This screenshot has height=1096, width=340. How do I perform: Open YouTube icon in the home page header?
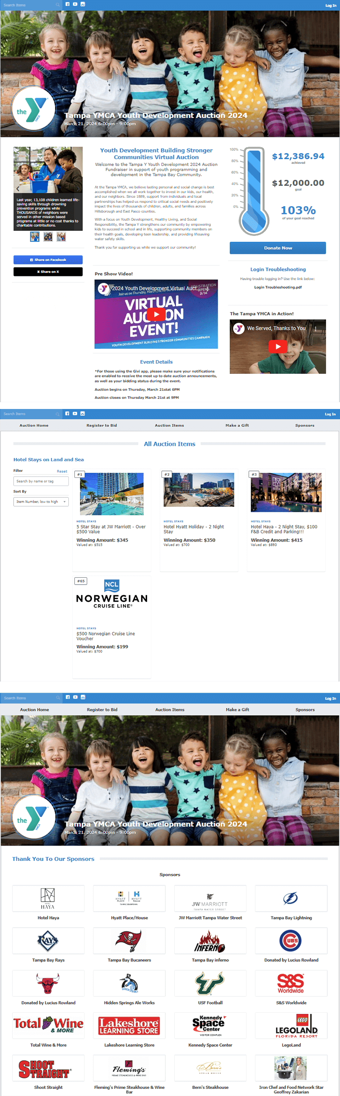pos(75,4)
